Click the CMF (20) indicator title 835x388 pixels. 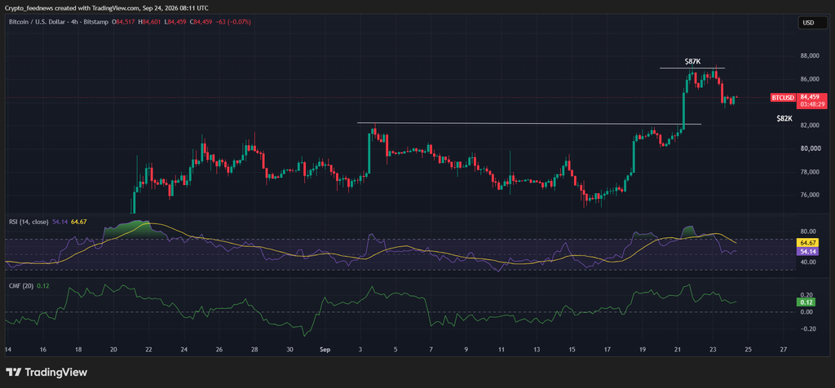22,286
